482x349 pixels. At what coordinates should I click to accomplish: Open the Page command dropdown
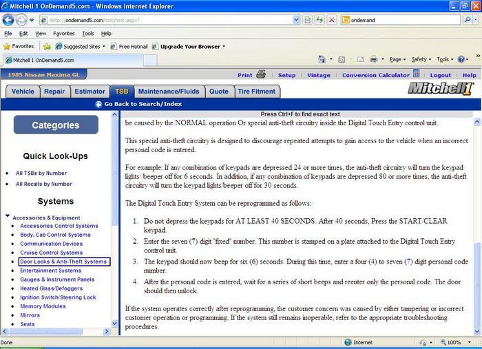pyautogui.click(x=397, y=60)
